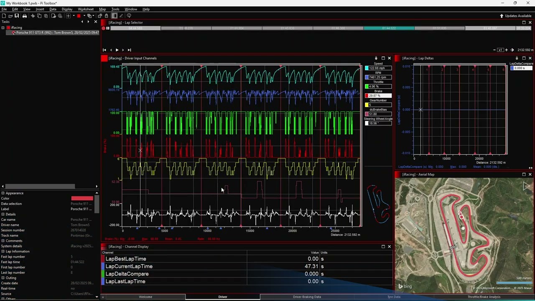Click the Copy icon in toolbar
Image resolution: width=535 pixels, height=301 pixels.
click(x=39, y=16)
